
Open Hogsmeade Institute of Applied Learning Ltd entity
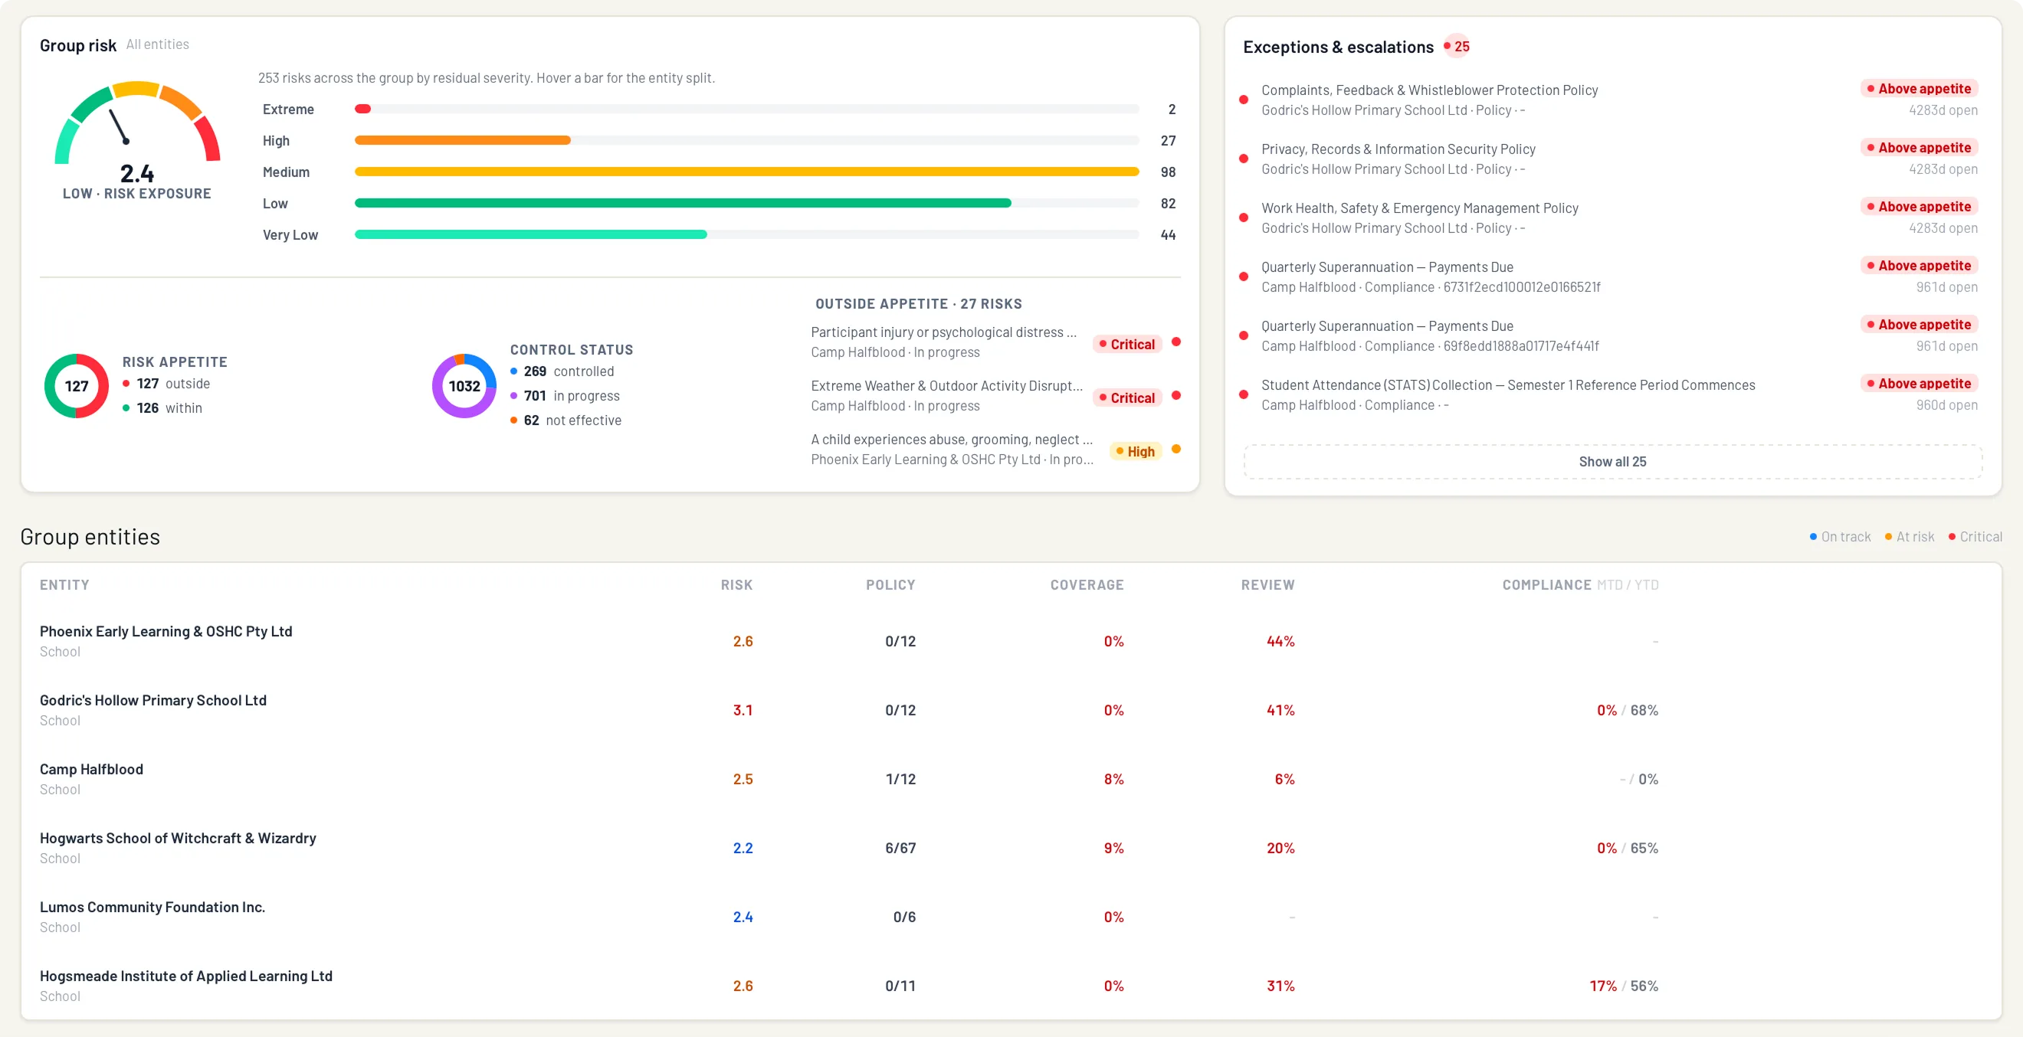1011,986
